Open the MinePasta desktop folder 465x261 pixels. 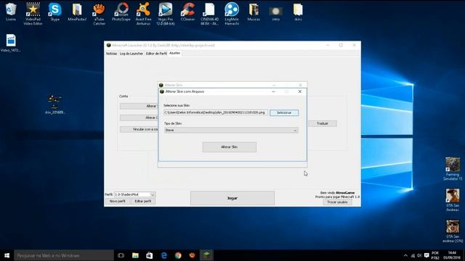77,12
